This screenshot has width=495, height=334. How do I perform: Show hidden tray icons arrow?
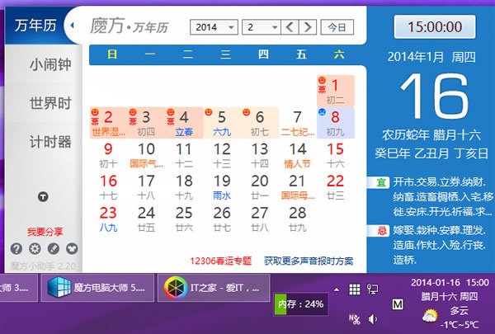(337, 289)
